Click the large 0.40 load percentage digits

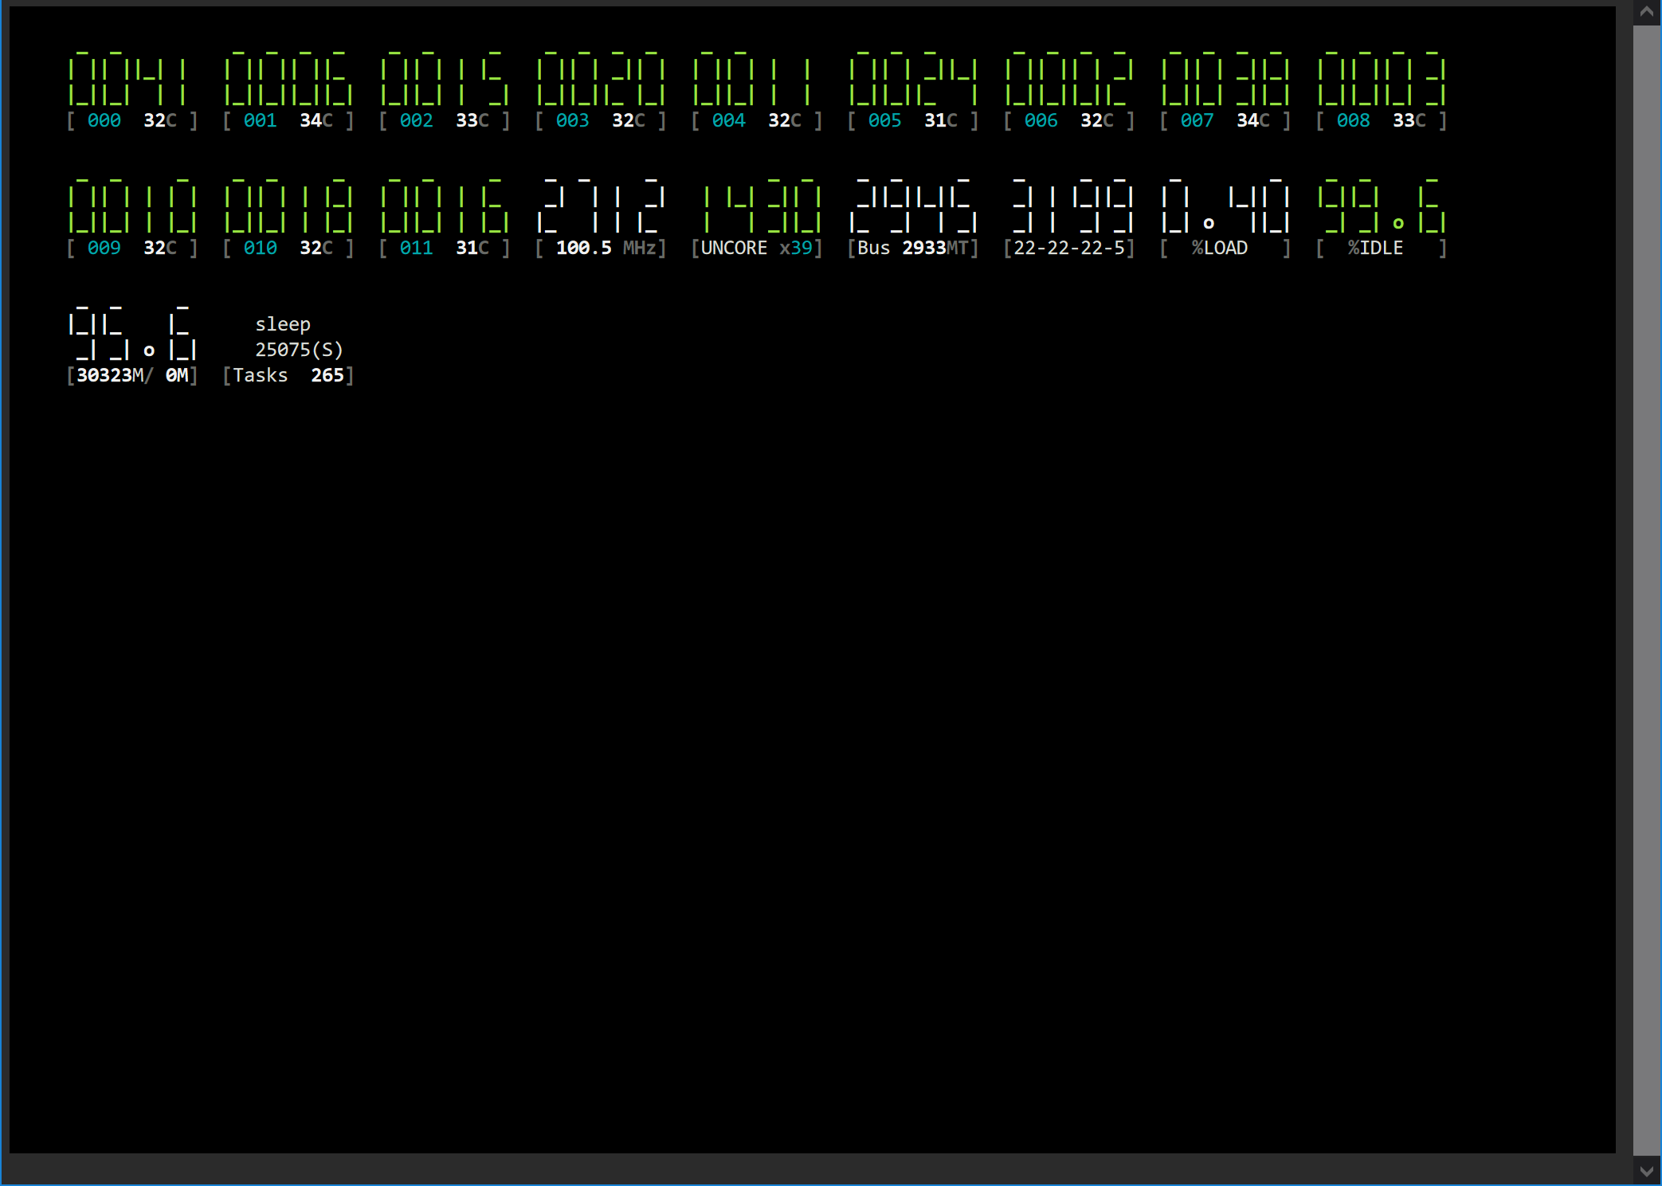pyautogui.click(x=1225, y=205)
